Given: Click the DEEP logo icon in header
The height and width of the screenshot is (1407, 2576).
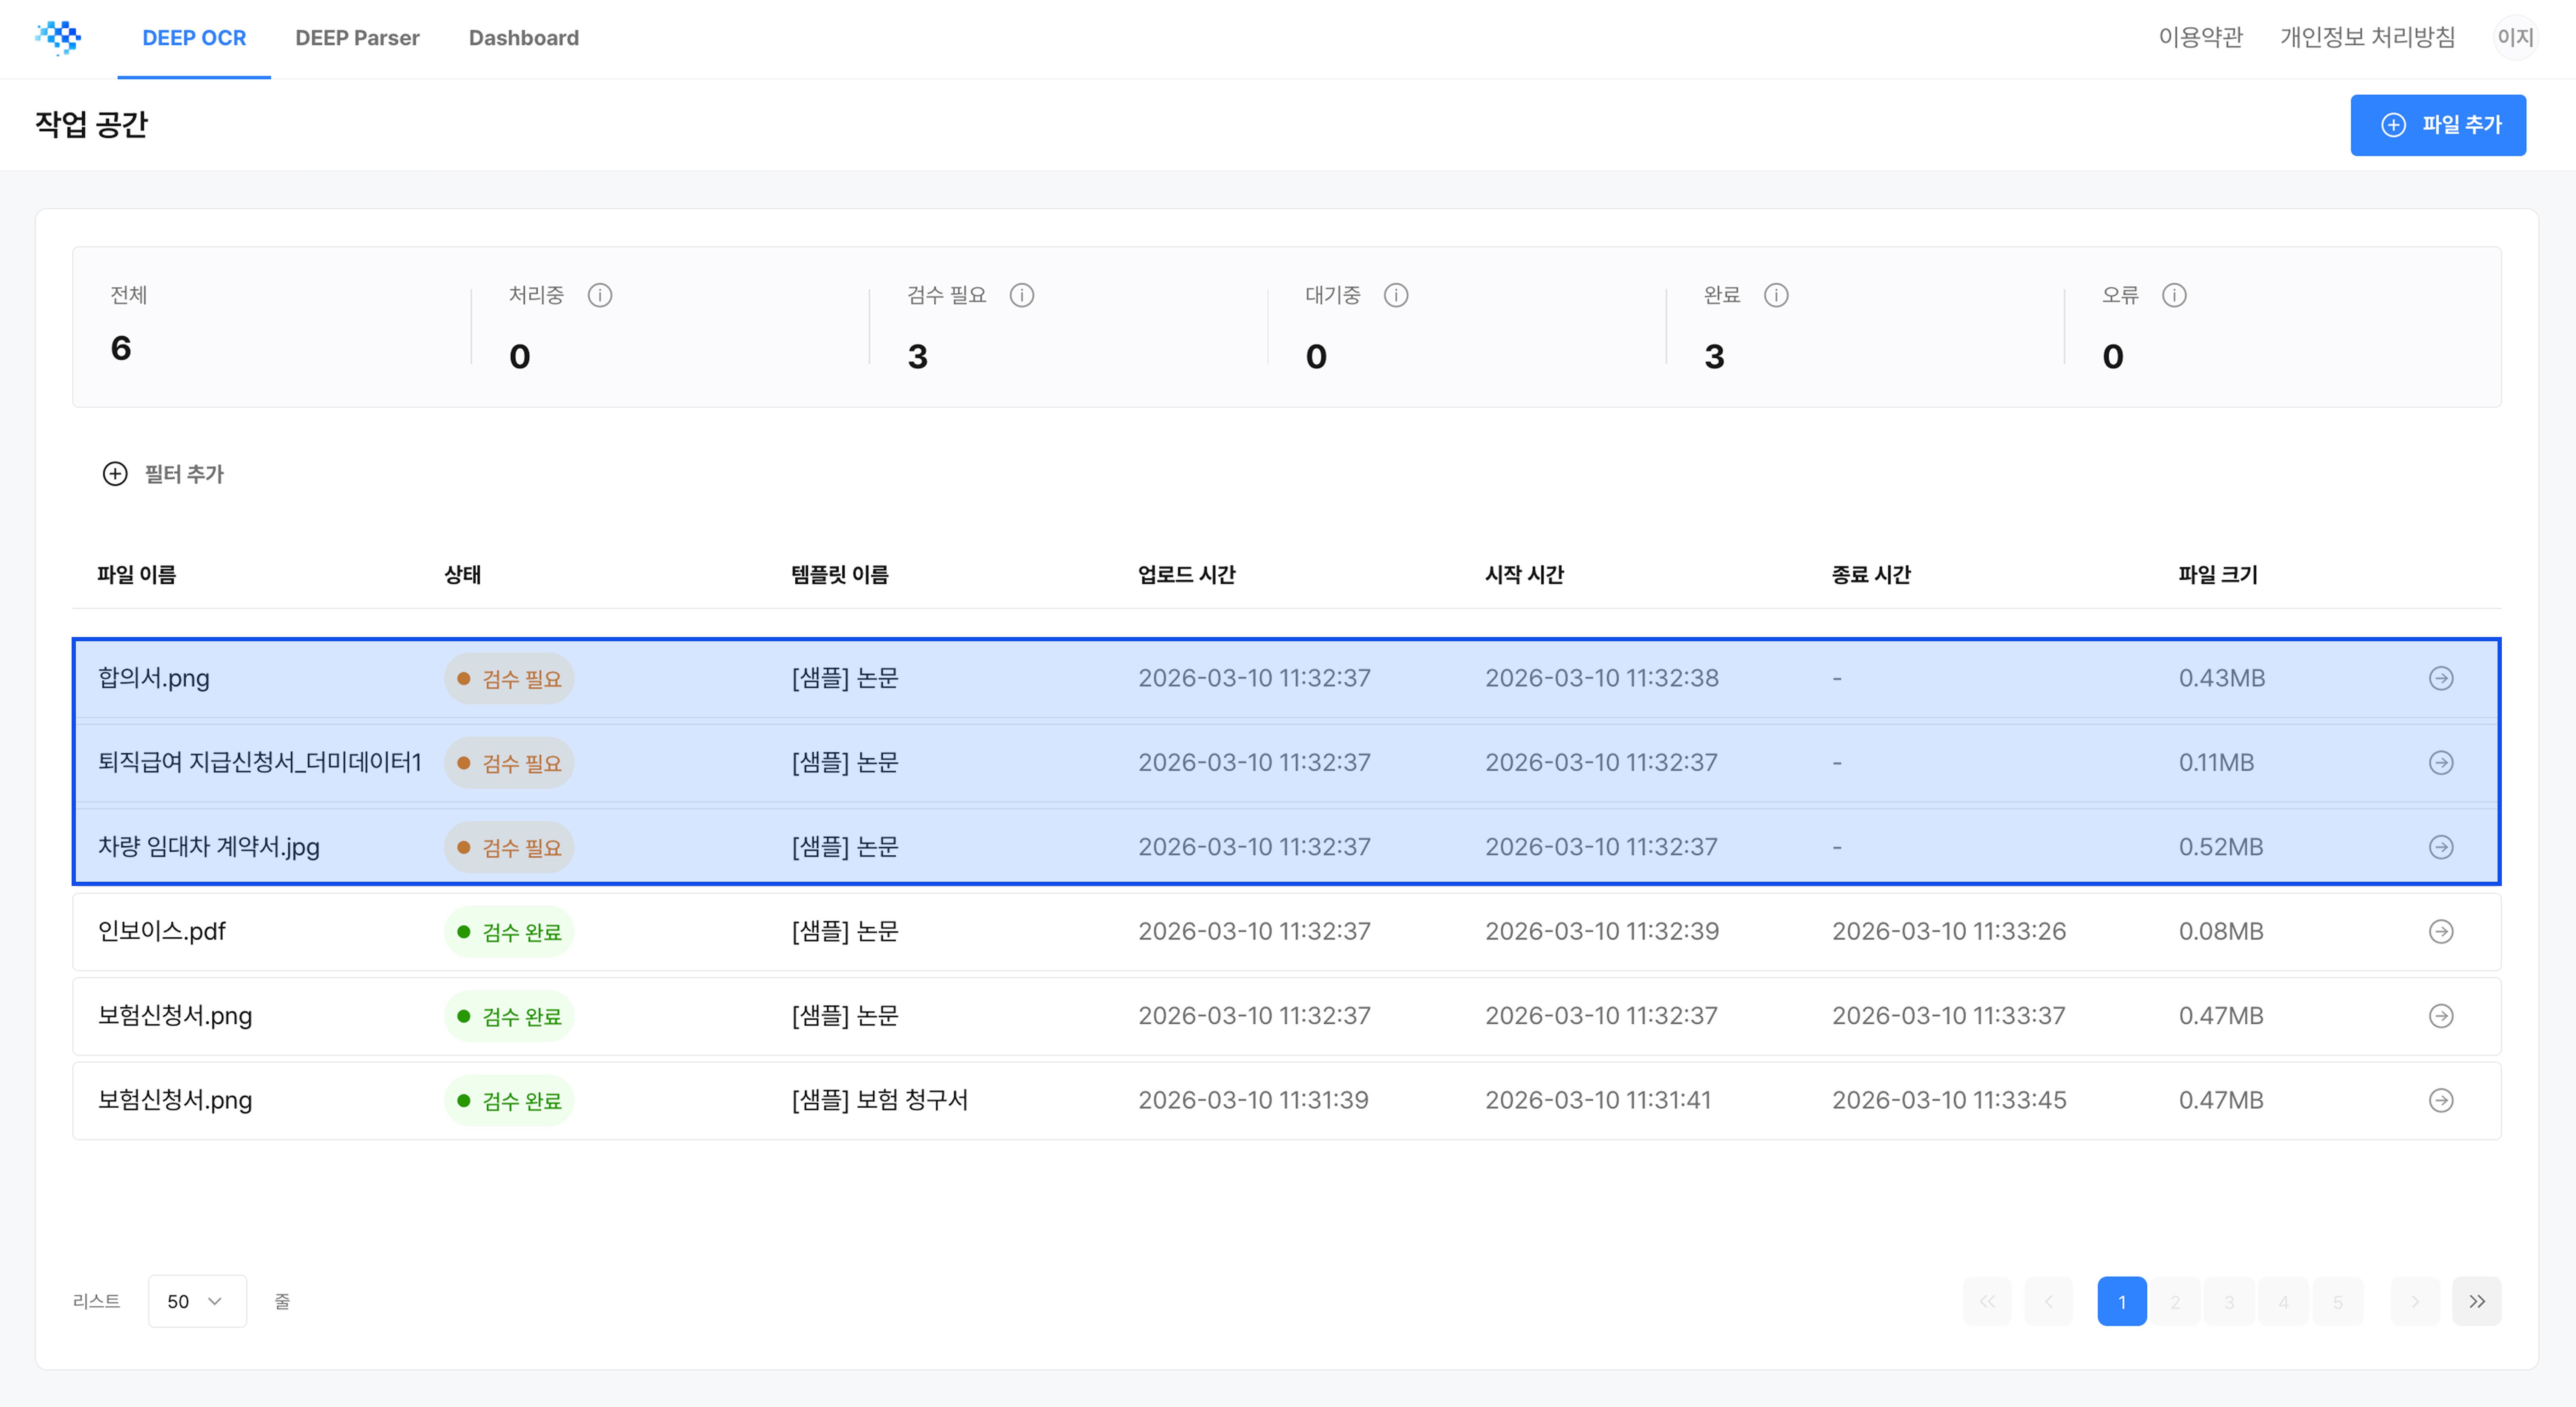Looking at the screenshot, I should (x=58, y=38).
